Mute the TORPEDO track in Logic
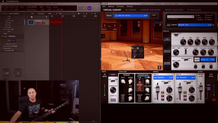Image resolution: width=218 pixels, height=123 pixels. [36, 23]
